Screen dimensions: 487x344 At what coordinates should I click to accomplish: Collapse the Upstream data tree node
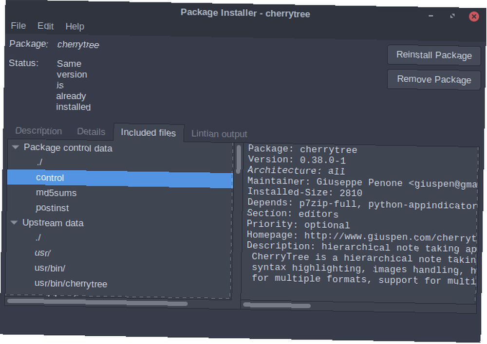click(14, 222)
